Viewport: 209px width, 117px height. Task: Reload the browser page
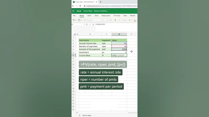point(80,6)
